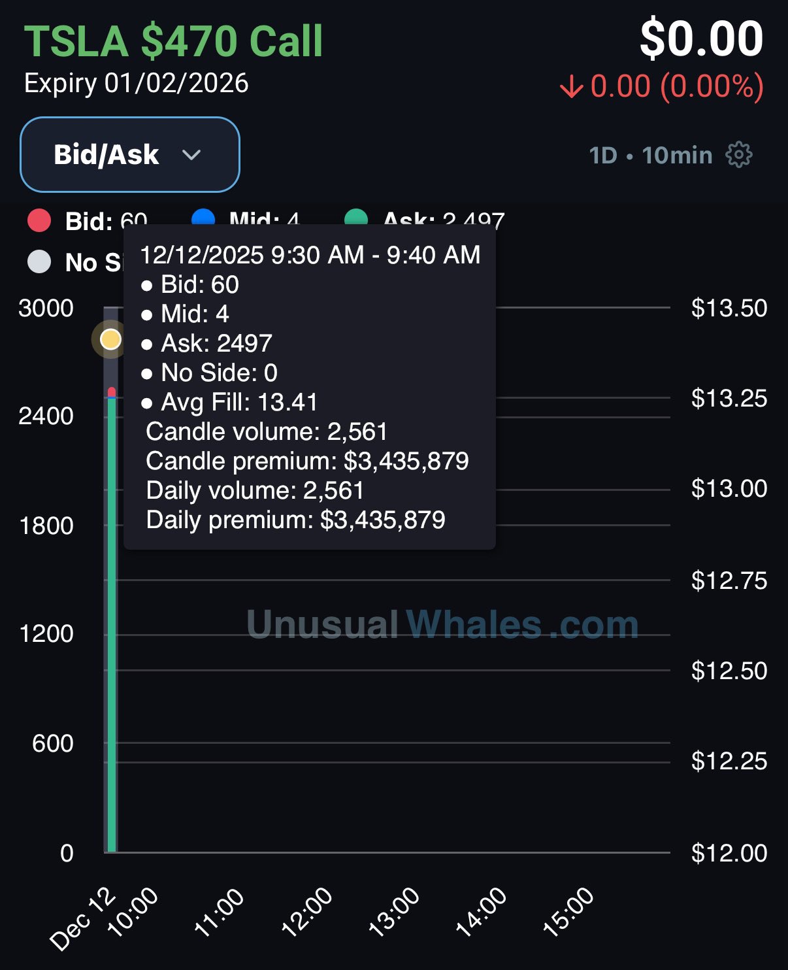Click the Expiry 01/02/2026 text
The height and width of the screenshot is (970, 788).
[136, 84]
